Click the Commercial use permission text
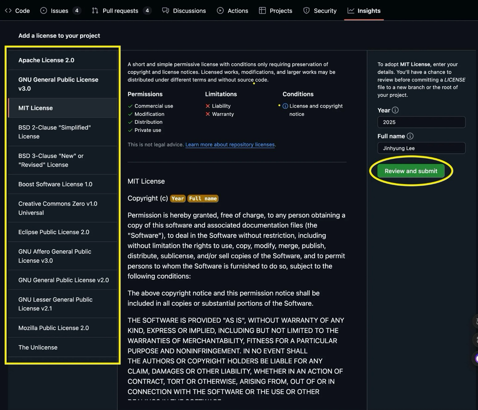478x410 pixels. pyautogui.click(x=154, y=106)
